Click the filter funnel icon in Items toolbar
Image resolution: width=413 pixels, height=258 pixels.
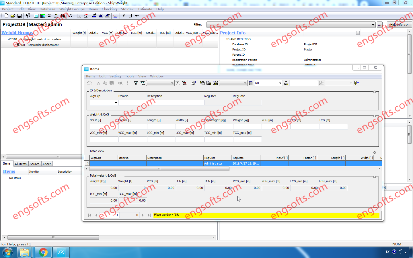136,83
